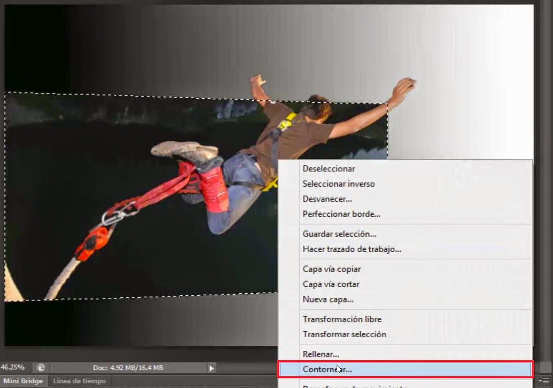
Task: Open Rellenar... from the context menu
Action: pyautogui.click(x=405, y=354)
